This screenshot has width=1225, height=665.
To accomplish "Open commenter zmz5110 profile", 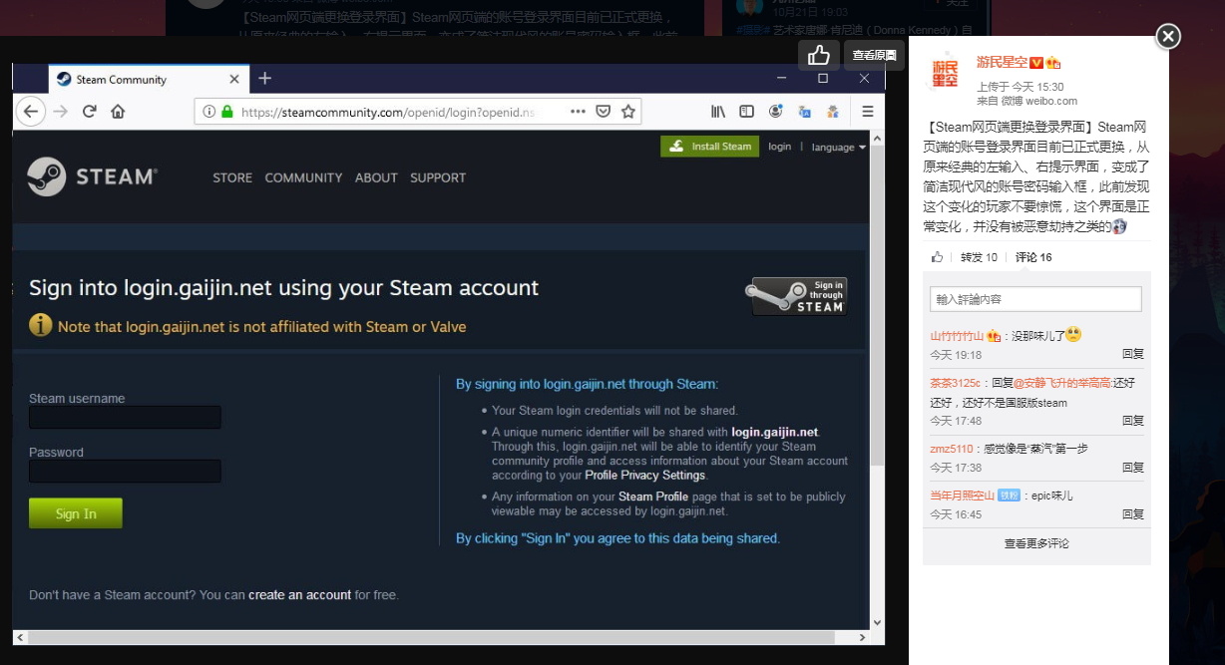I will coord(951,449).
